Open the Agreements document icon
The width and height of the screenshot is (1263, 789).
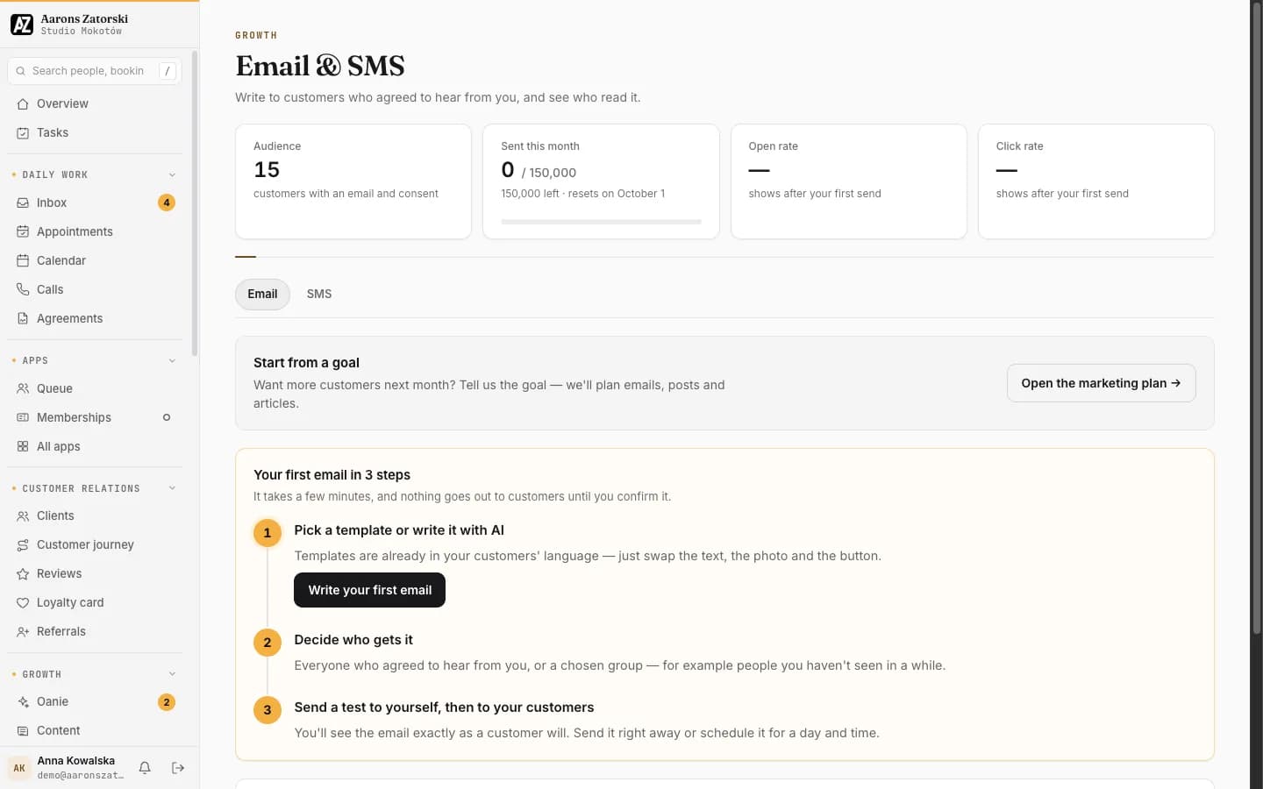[23, 318]
